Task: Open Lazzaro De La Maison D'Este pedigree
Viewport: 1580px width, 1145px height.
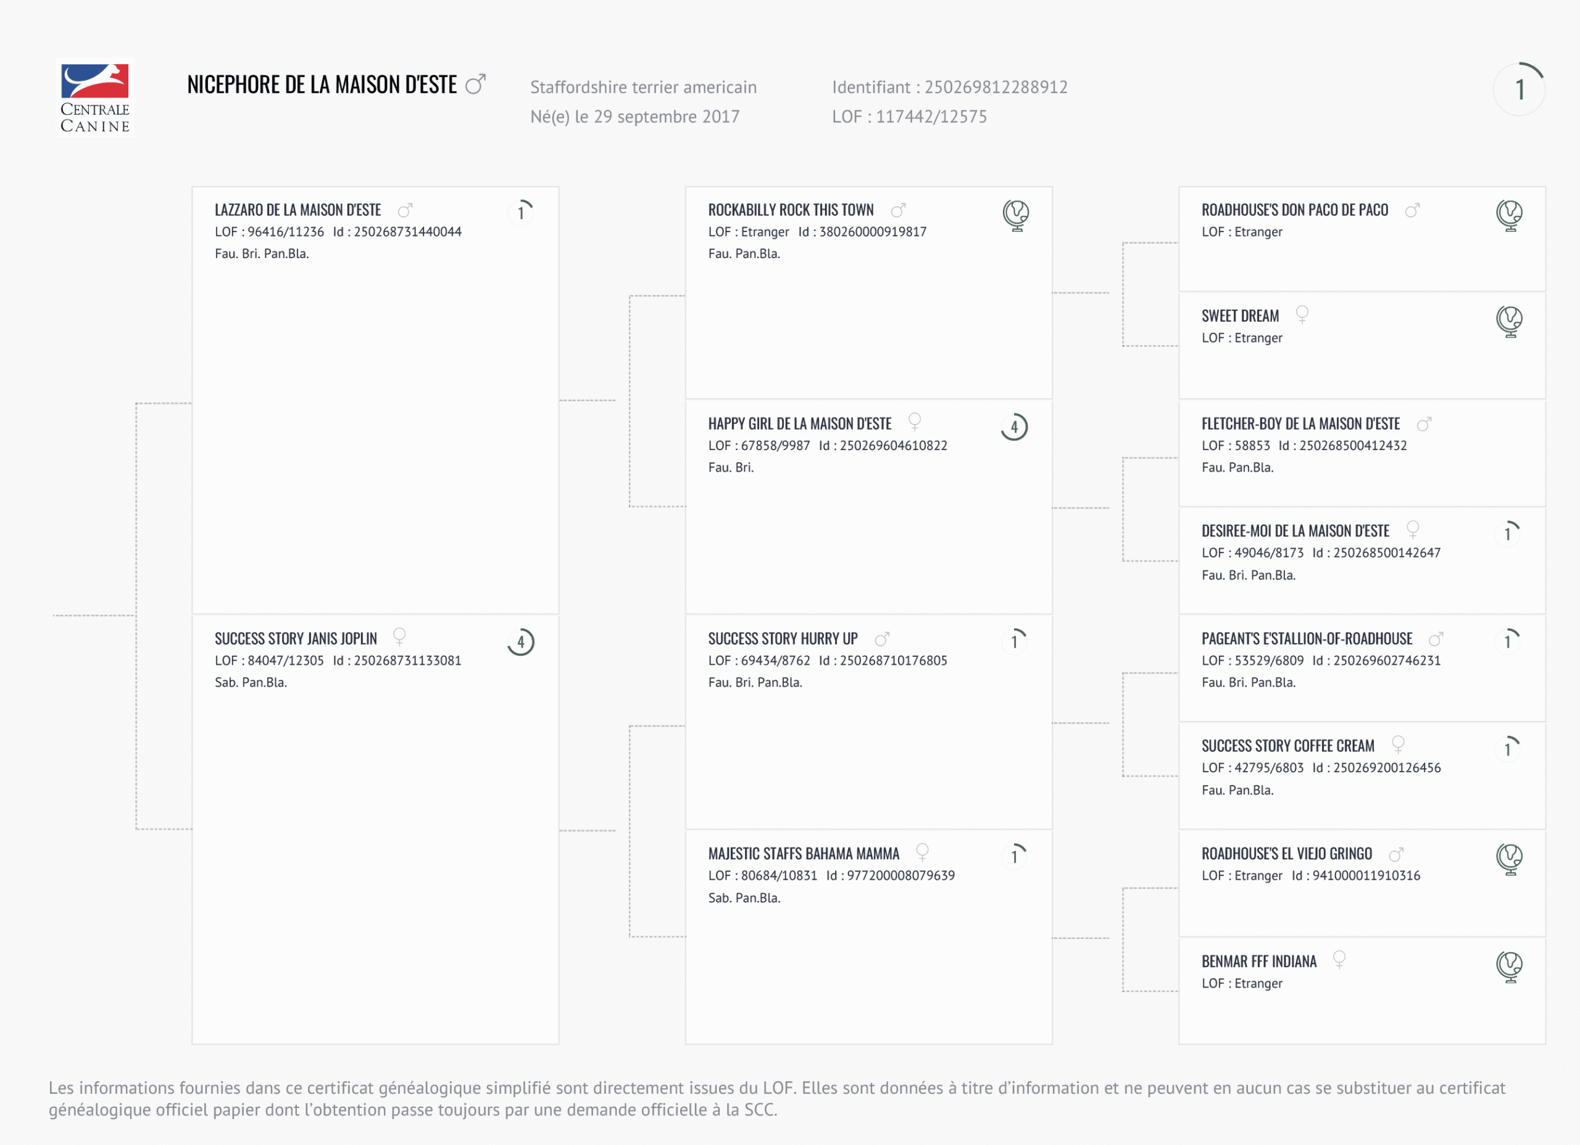Action: coord(297,210)
